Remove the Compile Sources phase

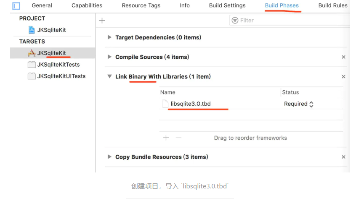343,57
